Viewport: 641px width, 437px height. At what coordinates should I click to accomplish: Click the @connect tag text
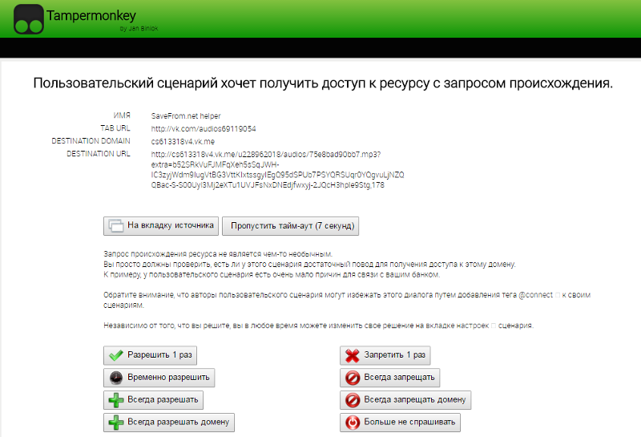pyautogui.click(x=535, y=295)
